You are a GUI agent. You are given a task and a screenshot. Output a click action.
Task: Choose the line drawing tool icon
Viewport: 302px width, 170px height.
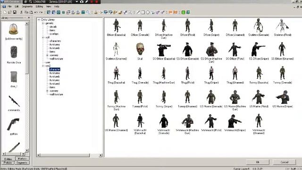point(138,12)
